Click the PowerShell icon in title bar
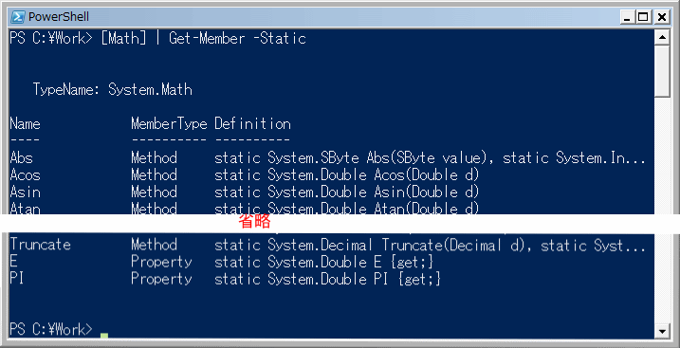 (17, 17)
